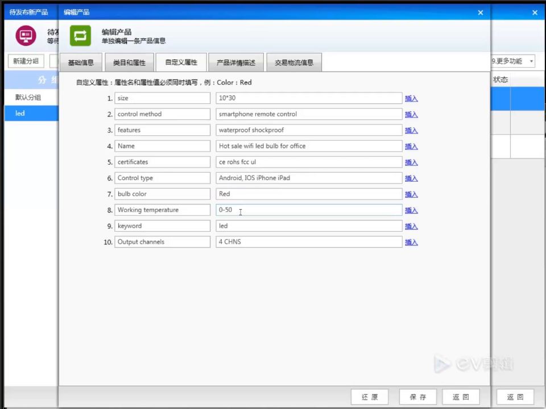Click the 'bulb color' name field
This screenshot has height=409, width=546.
[x=162, y=194]
